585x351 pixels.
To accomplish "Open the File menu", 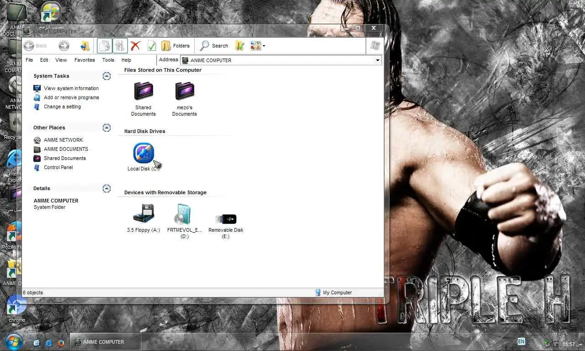I will pyautogui.click(x=29, y=60).
